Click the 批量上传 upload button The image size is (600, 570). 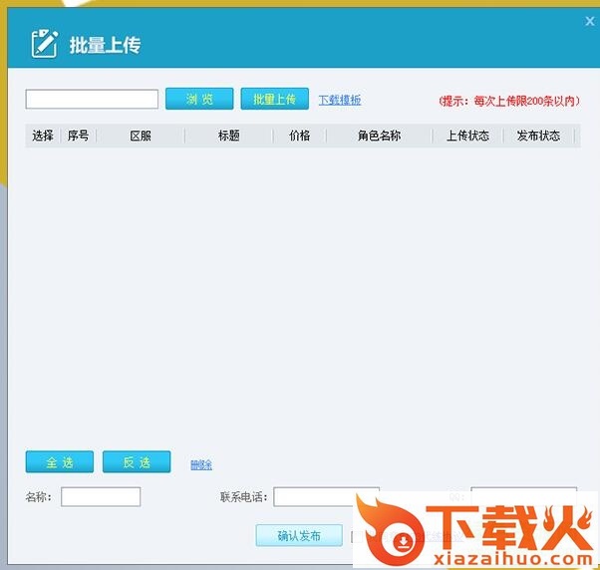274,100
